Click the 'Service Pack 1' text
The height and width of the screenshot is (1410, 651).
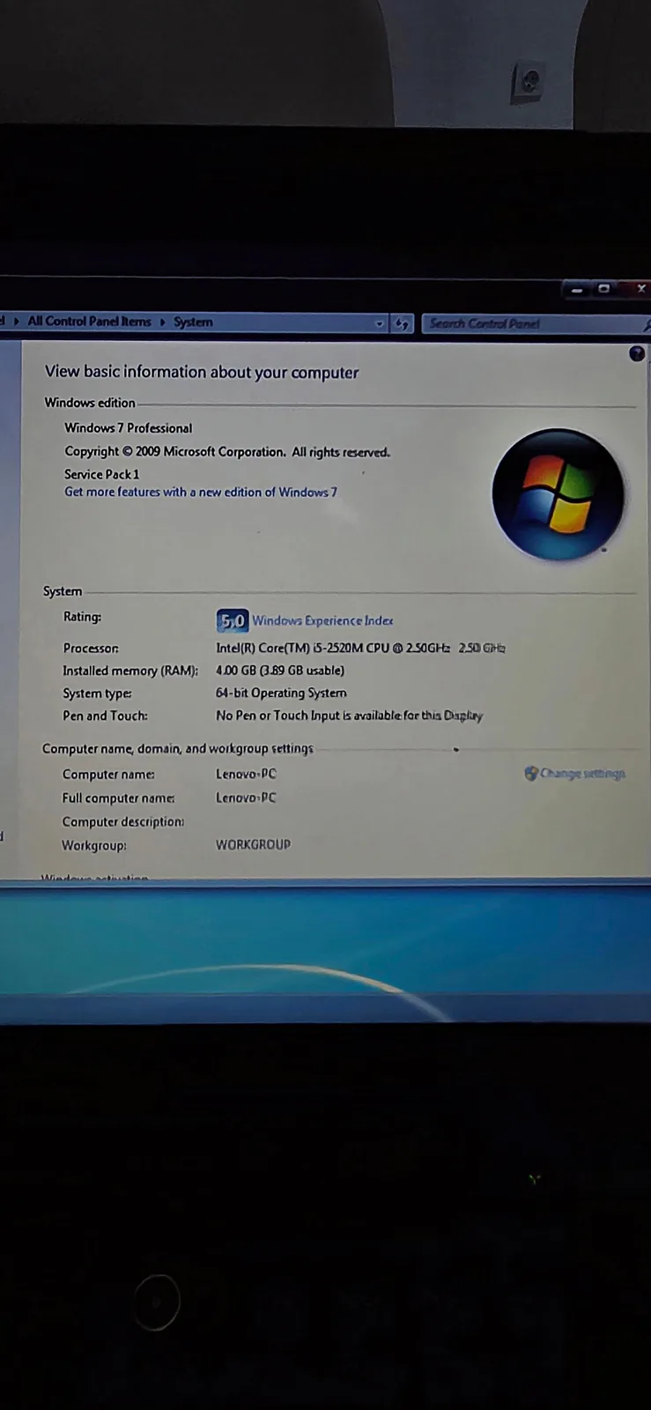[x=101, y=474]
